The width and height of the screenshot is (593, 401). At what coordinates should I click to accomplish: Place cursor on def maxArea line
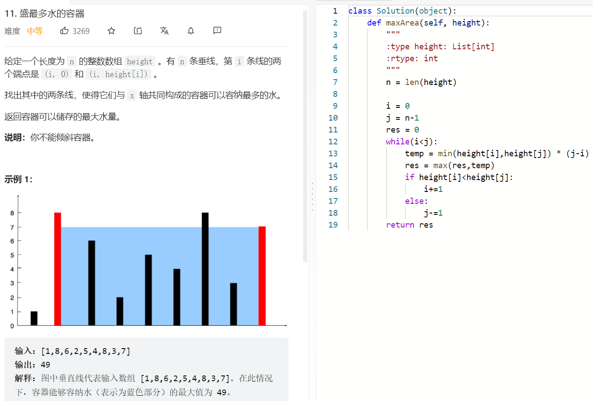pos(428,23)
